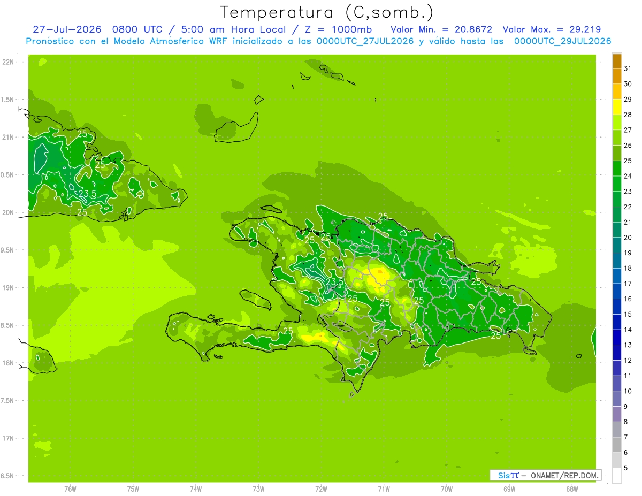Viewport: 642px width, 496px height.
Task: Click the valid-until time '0000UTC_29JUL2026'
Action: 562,41
